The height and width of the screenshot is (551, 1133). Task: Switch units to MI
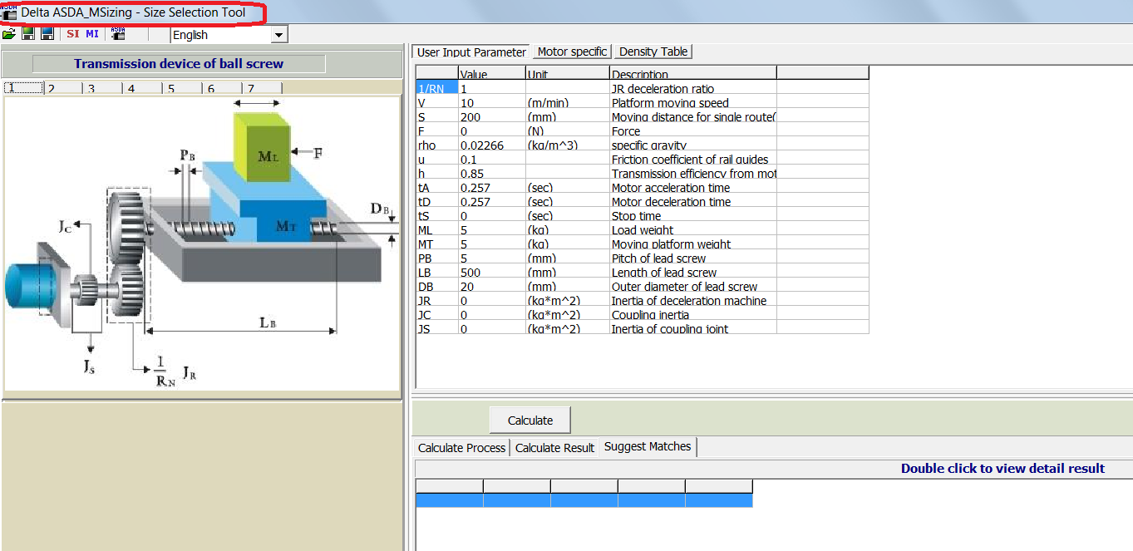[91, 34]
